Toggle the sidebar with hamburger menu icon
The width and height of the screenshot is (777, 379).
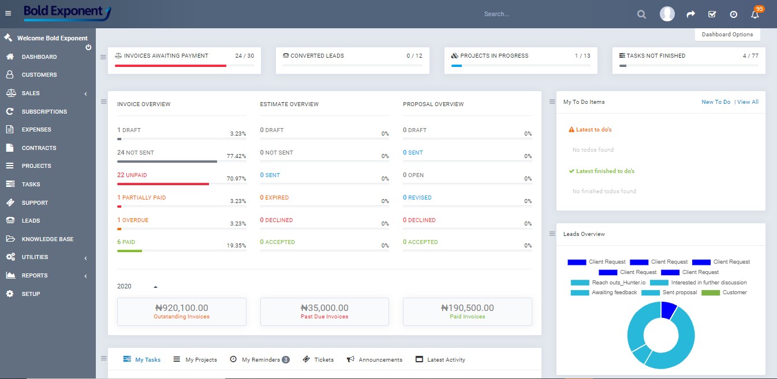click(8, 13)
